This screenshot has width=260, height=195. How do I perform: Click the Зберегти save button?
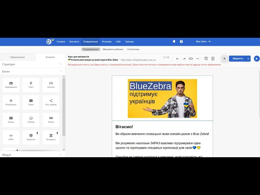pos(238,58)
